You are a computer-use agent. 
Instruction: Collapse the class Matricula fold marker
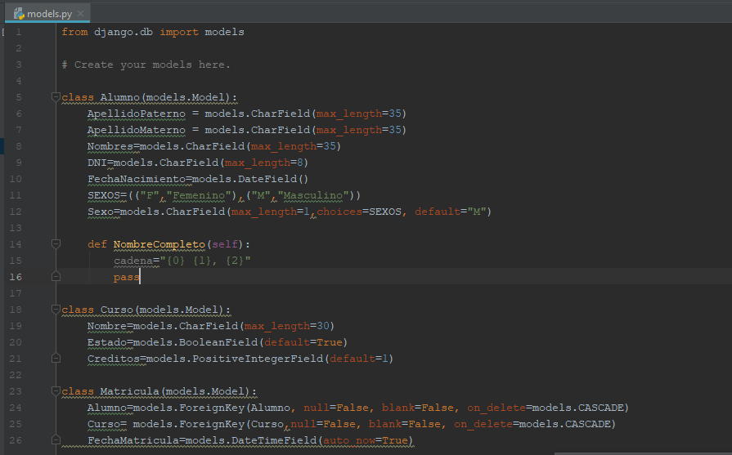(56, 390)
